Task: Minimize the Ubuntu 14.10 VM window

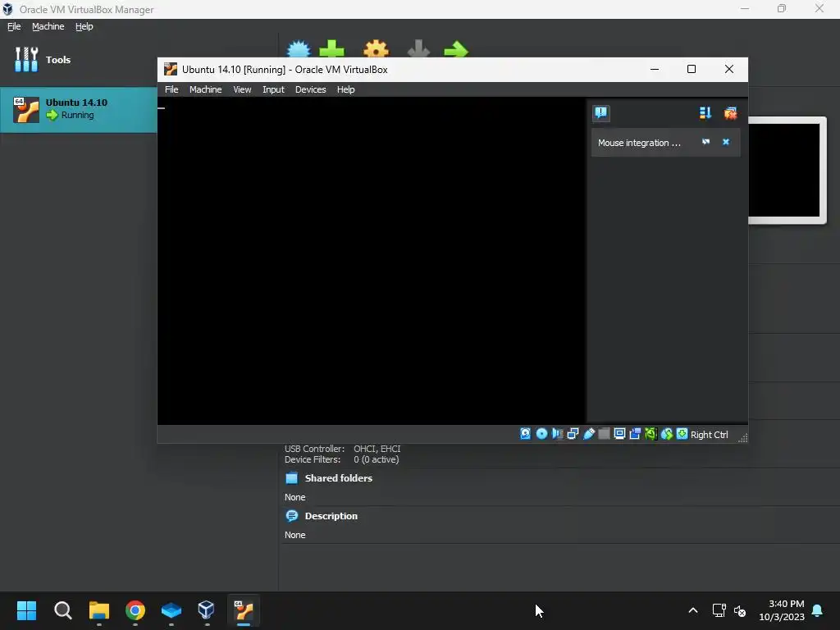Action: pos(654,69)
